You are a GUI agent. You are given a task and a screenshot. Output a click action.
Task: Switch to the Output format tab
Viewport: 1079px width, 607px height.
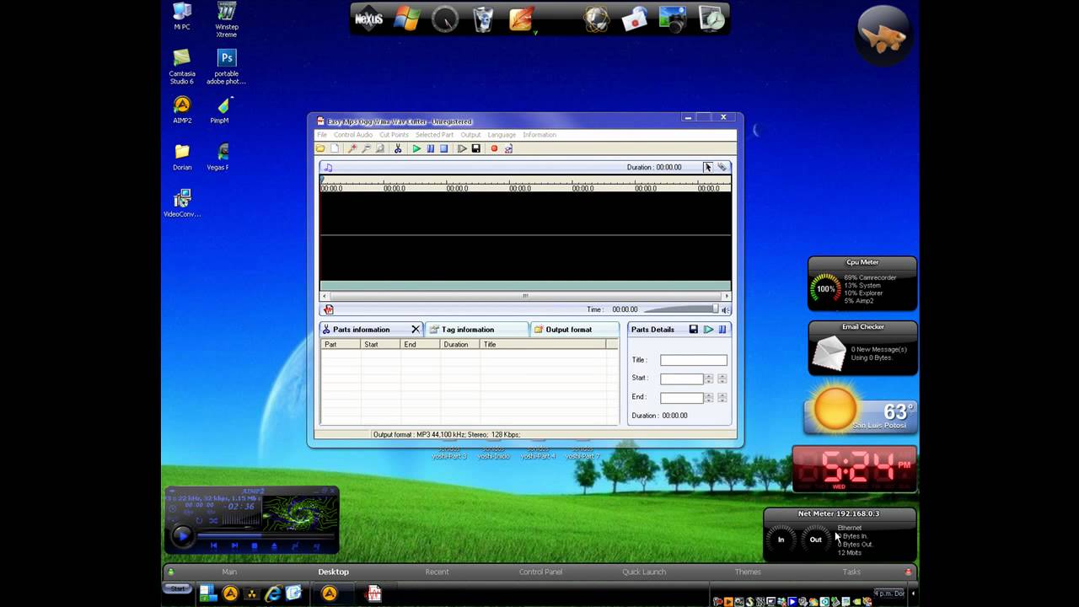tap(574, 329)
